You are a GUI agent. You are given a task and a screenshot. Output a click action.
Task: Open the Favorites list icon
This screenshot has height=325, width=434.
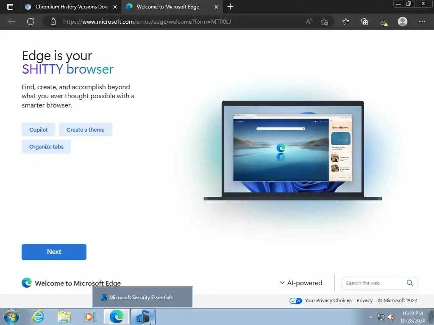pos(346,22)
